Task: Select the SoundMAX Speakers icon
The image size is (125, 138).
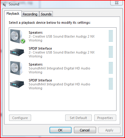Action: pos(17,68)
